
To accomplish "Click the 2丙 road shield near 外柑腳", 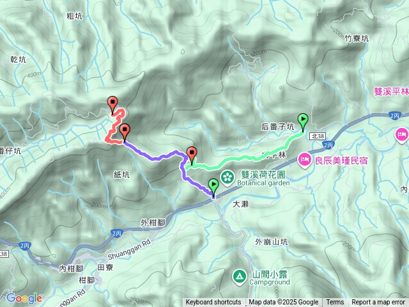I will pyautogui.click(x=116, y=233).
